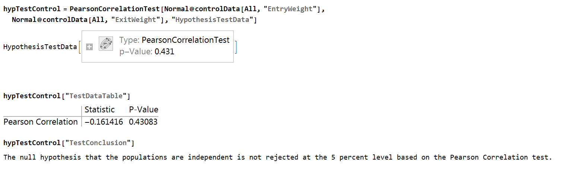Viewport: 563px width, 173px height.
Task: Click the Pearson Correlation row label
Action: (41, 122)
